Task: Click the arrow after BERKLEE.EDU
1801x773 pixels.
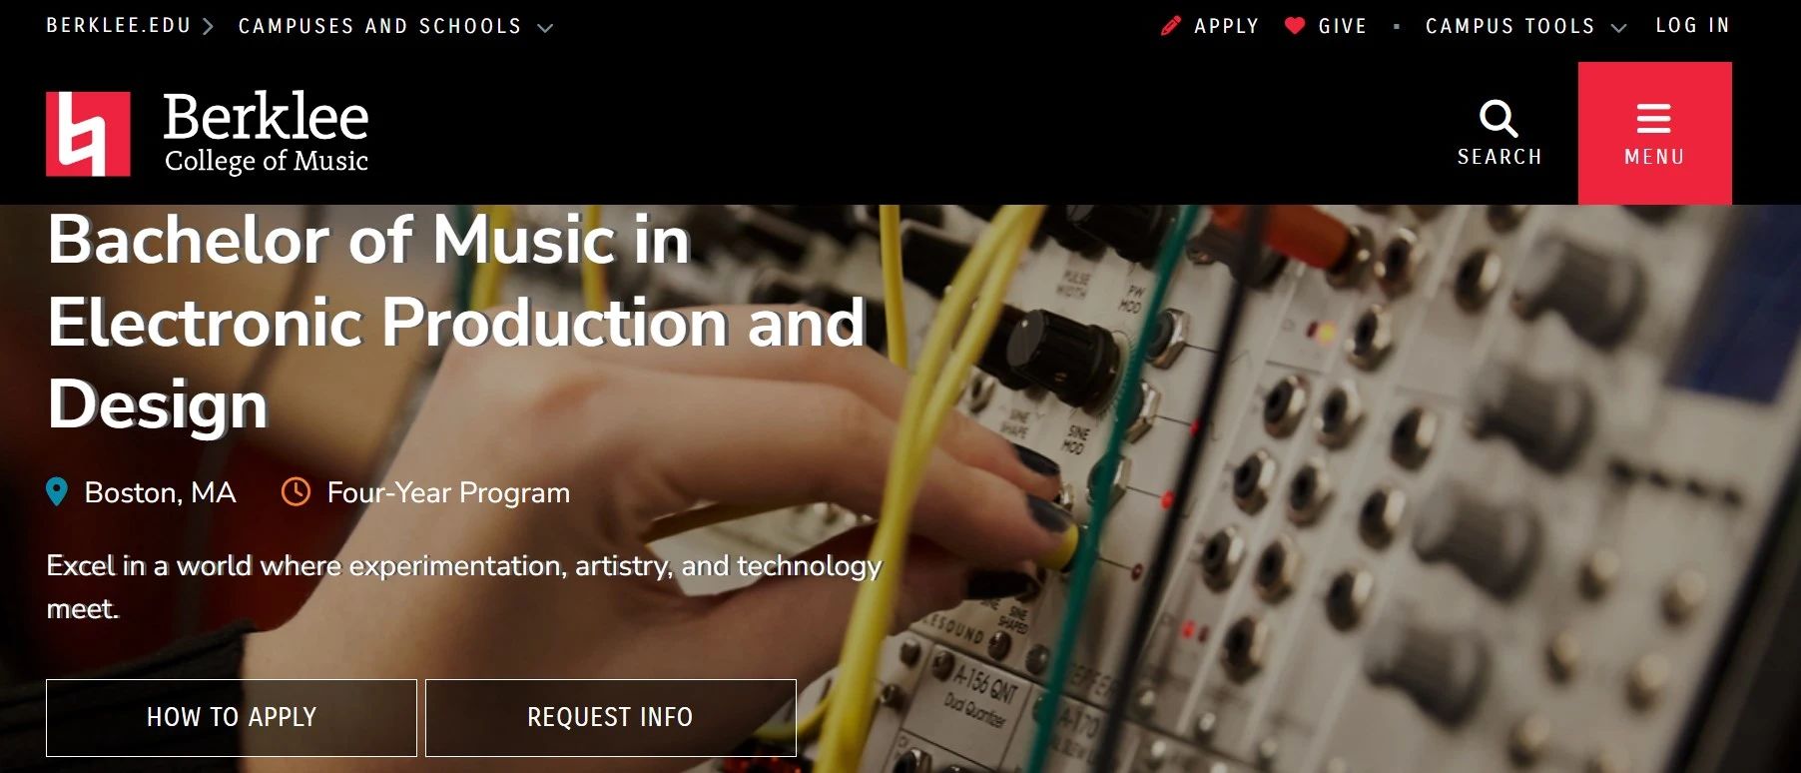Action: point(208,27)
